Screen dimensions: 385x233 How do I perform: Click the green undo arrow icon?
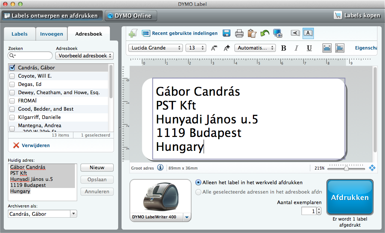click(x=265, y=33)
